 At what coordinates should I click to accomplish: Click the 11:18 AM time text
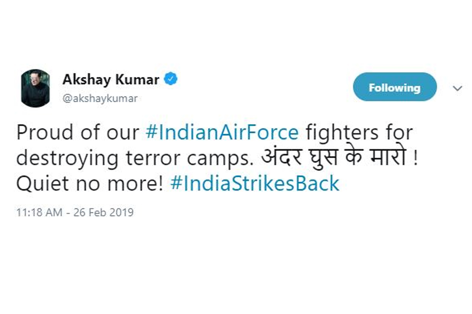point(39,212)
